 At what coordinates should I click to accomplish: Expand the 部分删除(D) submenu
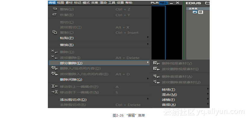tap(99, 63)
